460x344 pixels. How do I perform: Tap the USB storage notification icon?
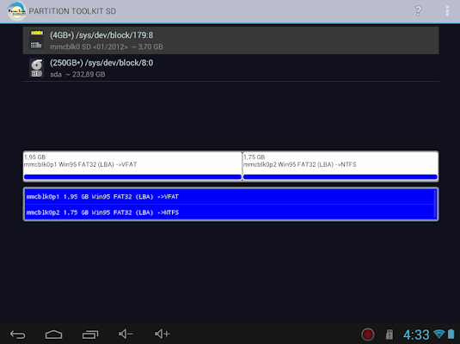(x=389, y=335)
